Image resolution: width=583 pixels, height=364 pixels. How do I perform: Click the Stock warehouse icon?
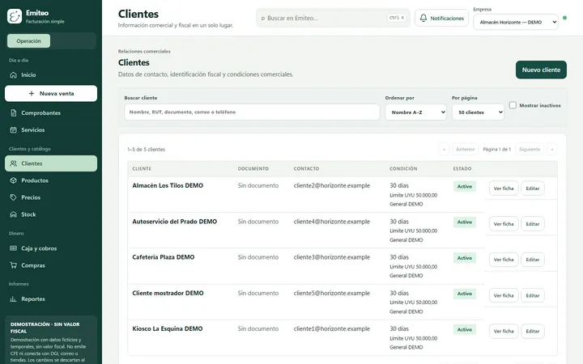click(x=14, y=214)
